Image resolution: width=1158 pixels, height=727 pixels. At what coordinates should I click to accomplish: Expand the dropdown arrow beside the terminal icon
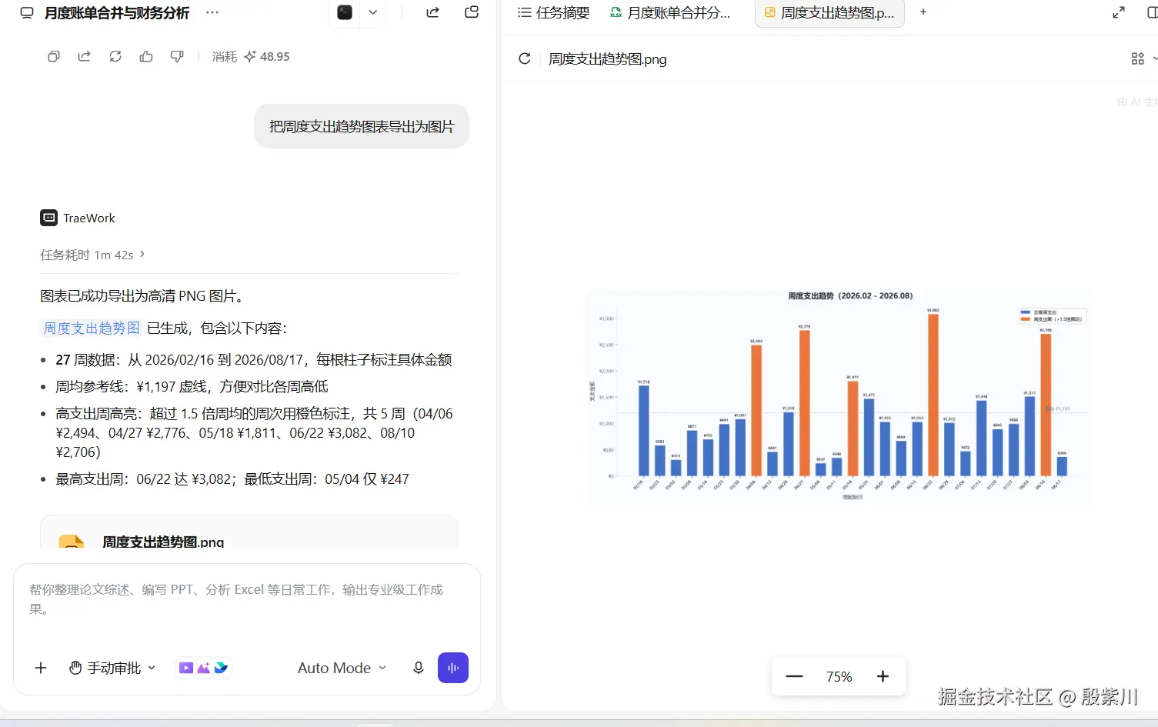click(373, 12)
